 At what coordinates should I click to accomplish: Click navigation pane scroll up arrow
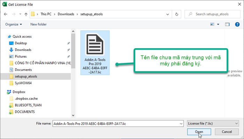pos(73,31)
